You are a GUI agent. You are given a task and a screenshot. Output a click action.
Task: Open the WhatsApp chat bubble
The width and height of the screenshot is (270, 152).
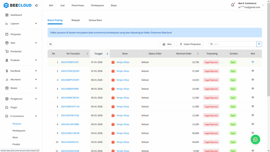255,139
